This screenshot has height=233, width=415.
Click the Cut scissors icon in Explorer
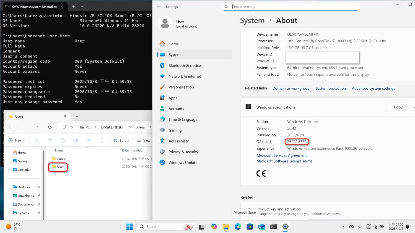pos(37,141)
